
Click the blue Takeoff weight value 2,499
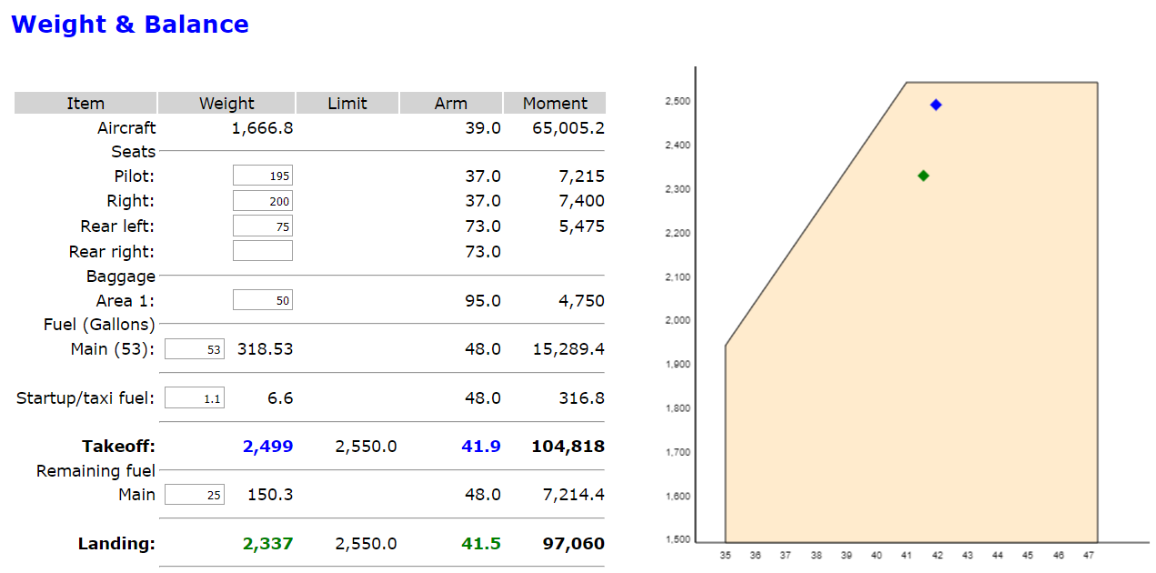pyautogui.click(x=267, y=447)
